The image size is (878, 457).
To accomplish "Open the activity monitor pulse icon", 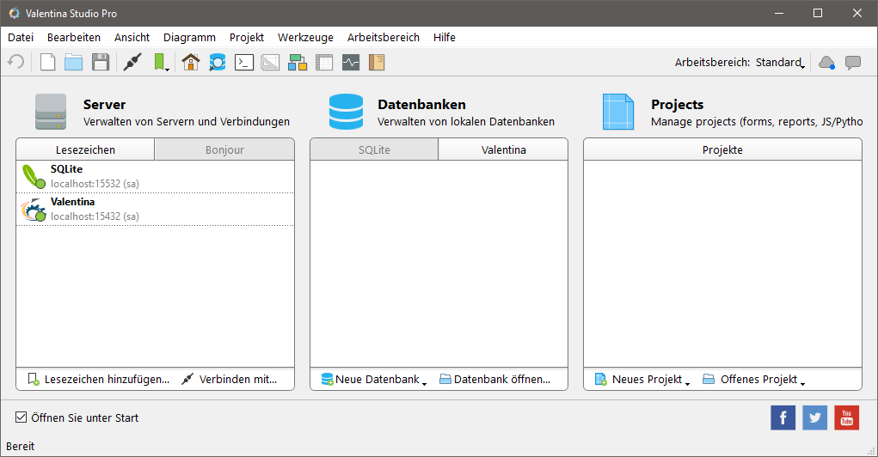I will point(351,62).
